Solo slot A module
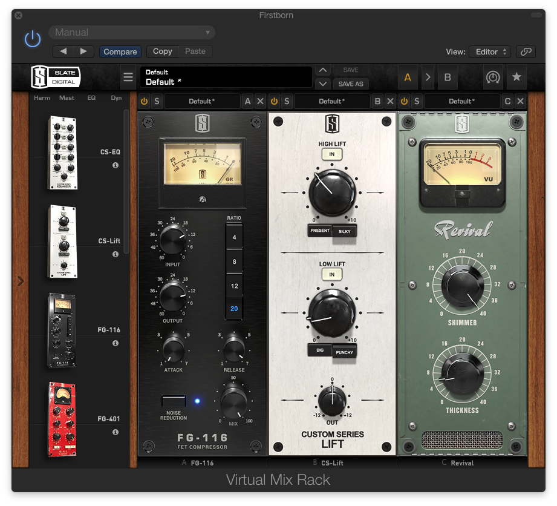This screenshot has width=557, height=506. 157,101
